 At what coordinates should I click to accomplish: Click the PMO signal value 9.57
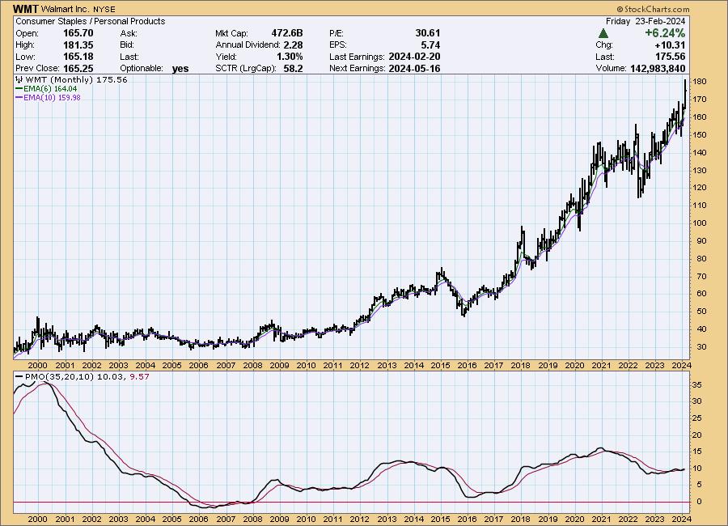(x=139, y=376)
